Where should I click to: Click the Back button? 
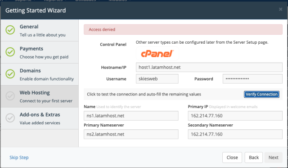(x=254, y=158)
